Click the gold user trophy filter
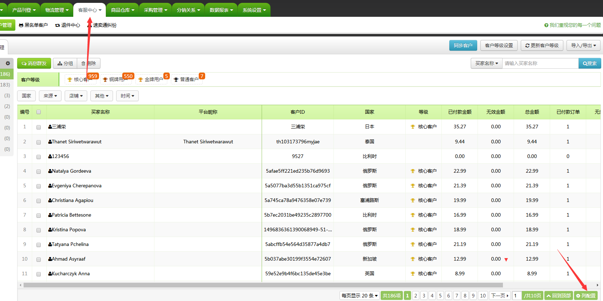Image resolution: width=603 pixels, height=301 pixels. [140, 80]
